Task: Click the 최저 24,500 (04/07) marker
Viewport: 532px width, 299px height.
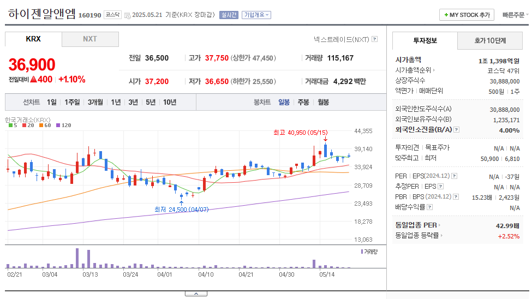Action: point(182,210)
